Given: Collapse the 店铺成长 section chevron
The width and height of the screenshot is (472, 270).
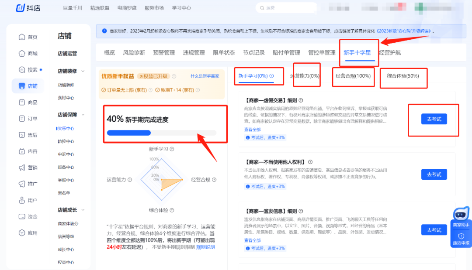Looking at the screenshot, I should pyautogui.click(x=83, y=209).
